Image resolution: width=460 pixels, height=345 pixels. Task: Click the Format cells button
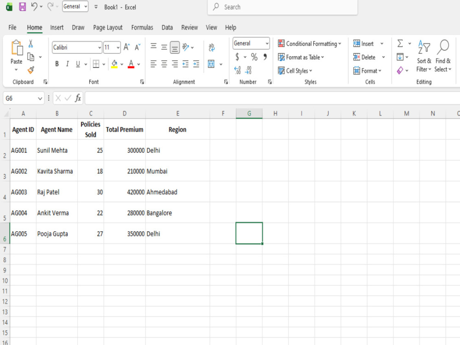coord(367,71)
